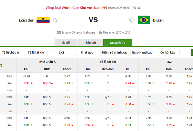193x131 pixels.
Task: Click the Euro Handicap filter
Action: (142, 52)
